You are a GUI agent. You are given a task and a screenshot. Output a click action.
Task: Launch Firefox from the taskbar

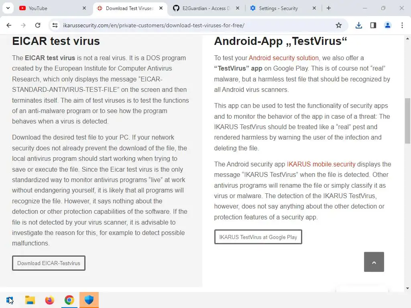tap(49, 300)
